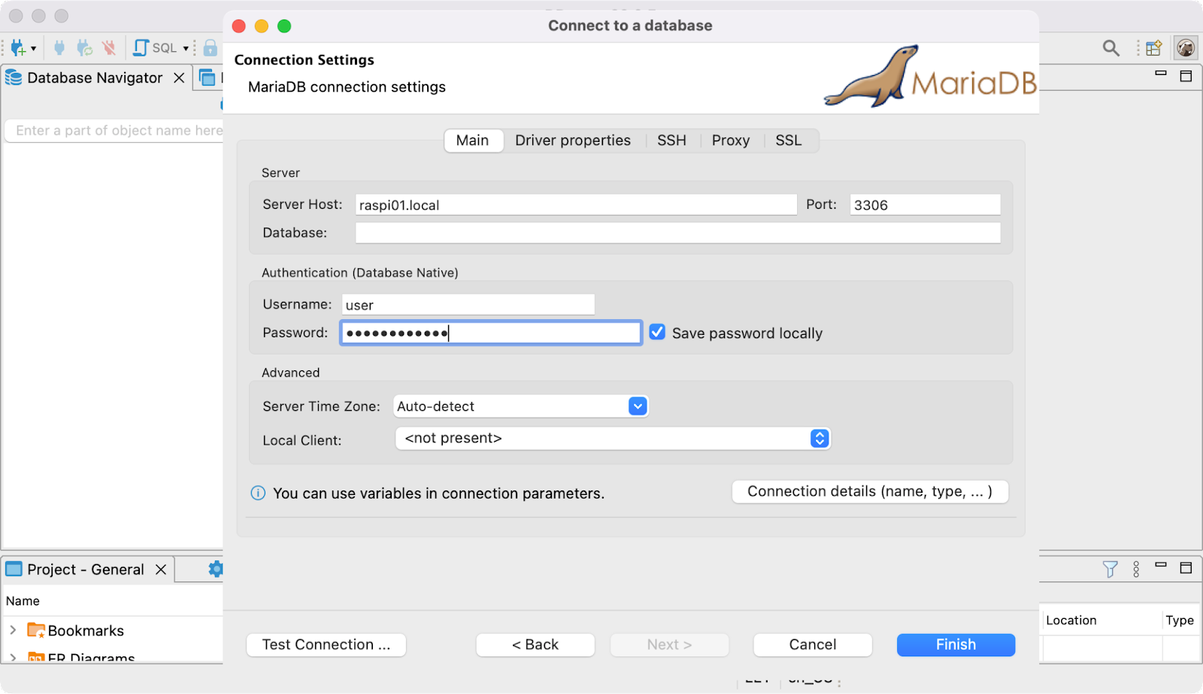1203x694 pixels.
Task: Open the Server Time Zone dropdown
Action: pos(638,406)
